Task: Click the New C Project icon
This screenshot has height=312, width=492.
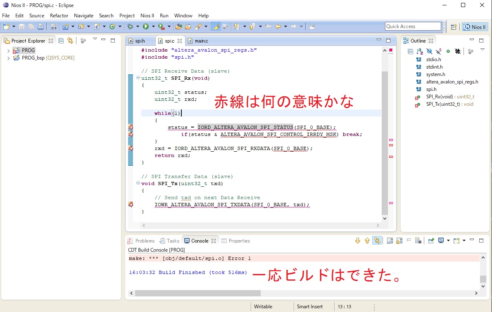Action: pos(65,27)
